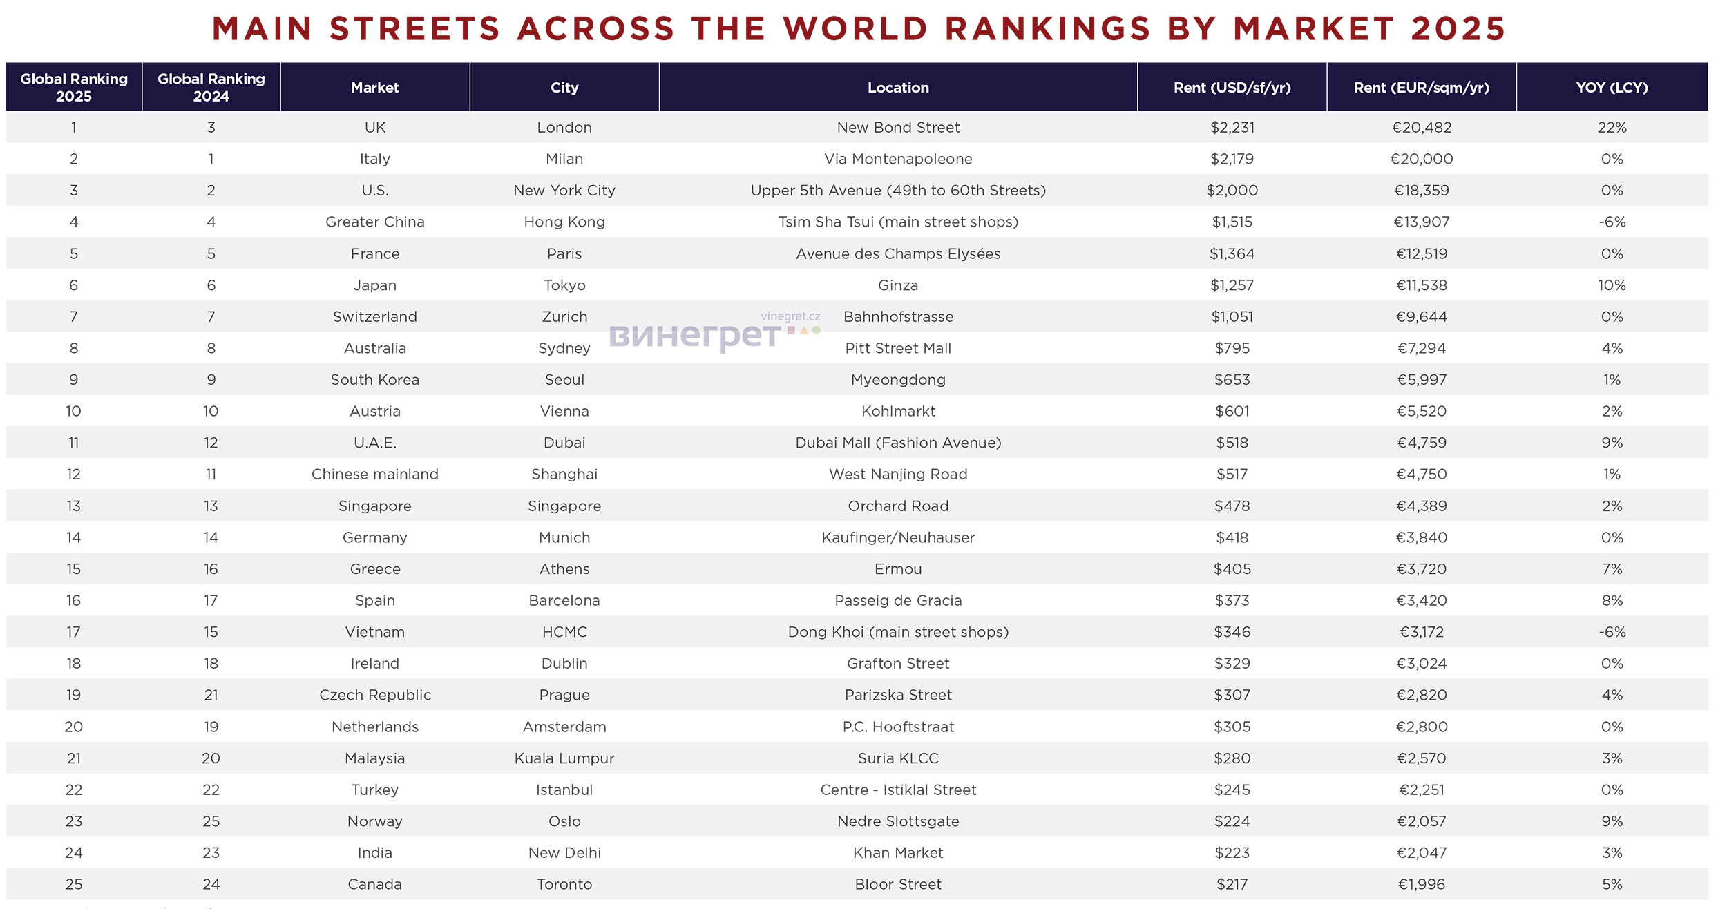Click the Market column header
The height and width of the screenshot is (909, 1727).
[x=374, y=88]
